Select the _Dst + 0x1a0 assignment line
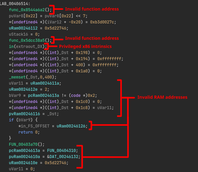Screen dimensions: 198x172 [55, 71]
